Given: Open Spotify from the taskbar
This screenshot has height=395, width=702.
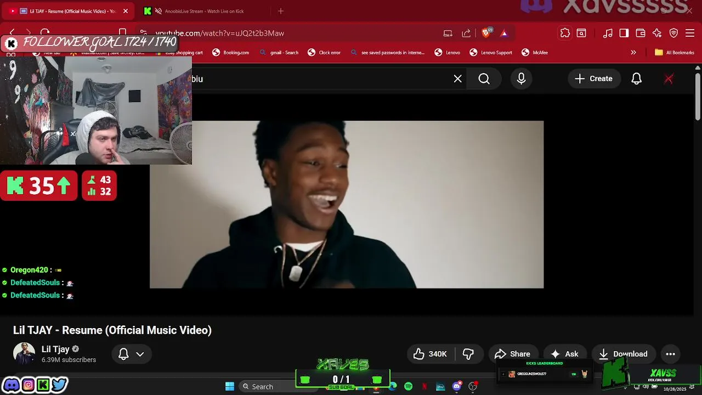Looking at the screenshot, I should (x=408, y=387).
